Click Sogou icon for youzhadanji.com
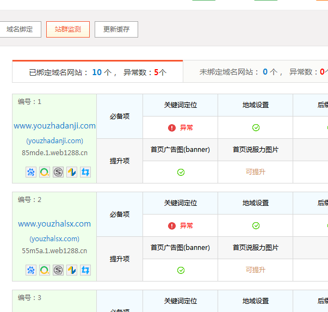The width and height of the screenshot is (328, 312). pos(58,172)
